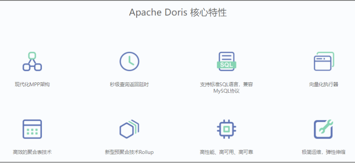
Task: Select the '高效的聚合表技术' label
Action: click(x=32, y=152)
